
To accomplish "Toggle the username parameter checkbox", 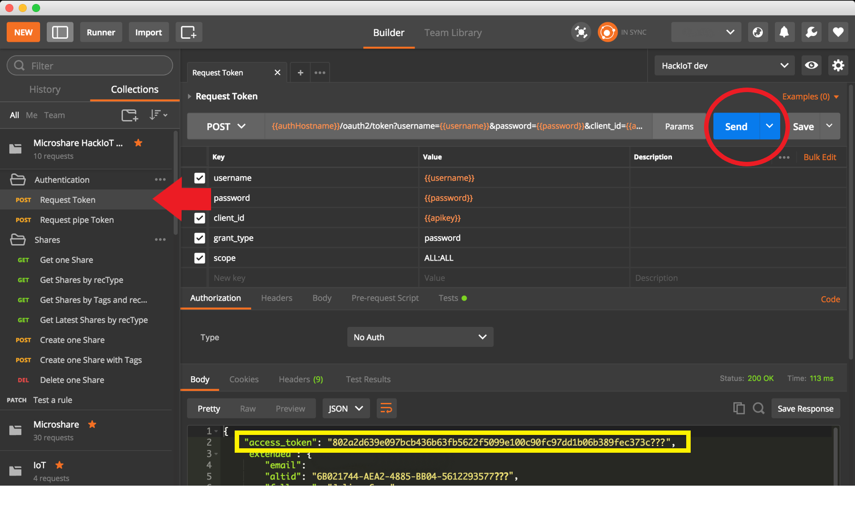I will (199, 177).
